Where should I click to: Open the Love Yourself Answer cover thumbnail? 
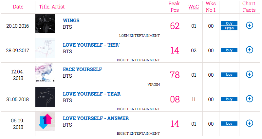click(x=45, y=122)
